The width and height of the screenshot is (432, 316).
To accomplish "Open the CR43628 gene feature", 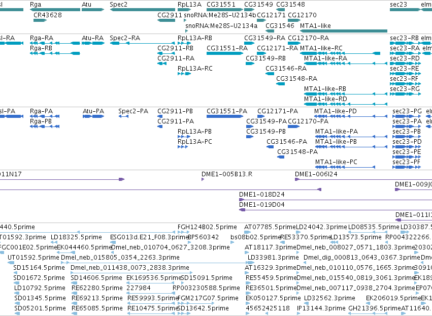I will [40, 20].
